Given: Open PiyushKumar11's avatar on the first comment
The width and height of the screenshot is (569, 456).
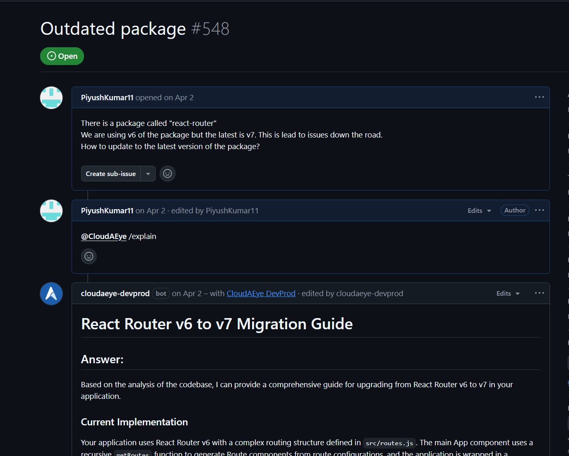Looking at the screenshot, I should click(51, 98).
